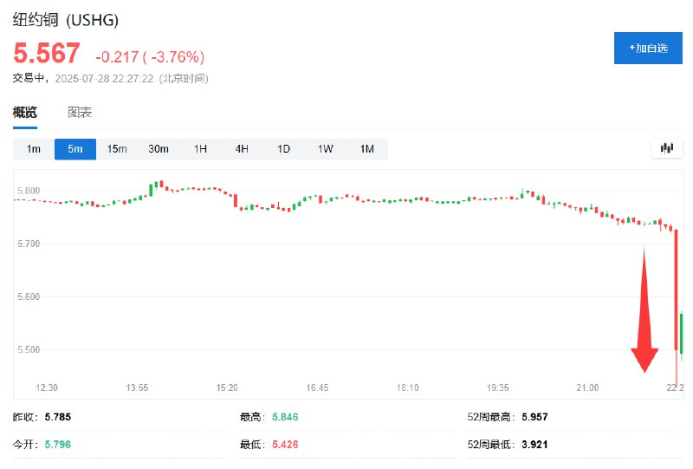This screenshot has width=693, height=469.
Task: Click the last green candle on the chart
Action: point(682,334)
